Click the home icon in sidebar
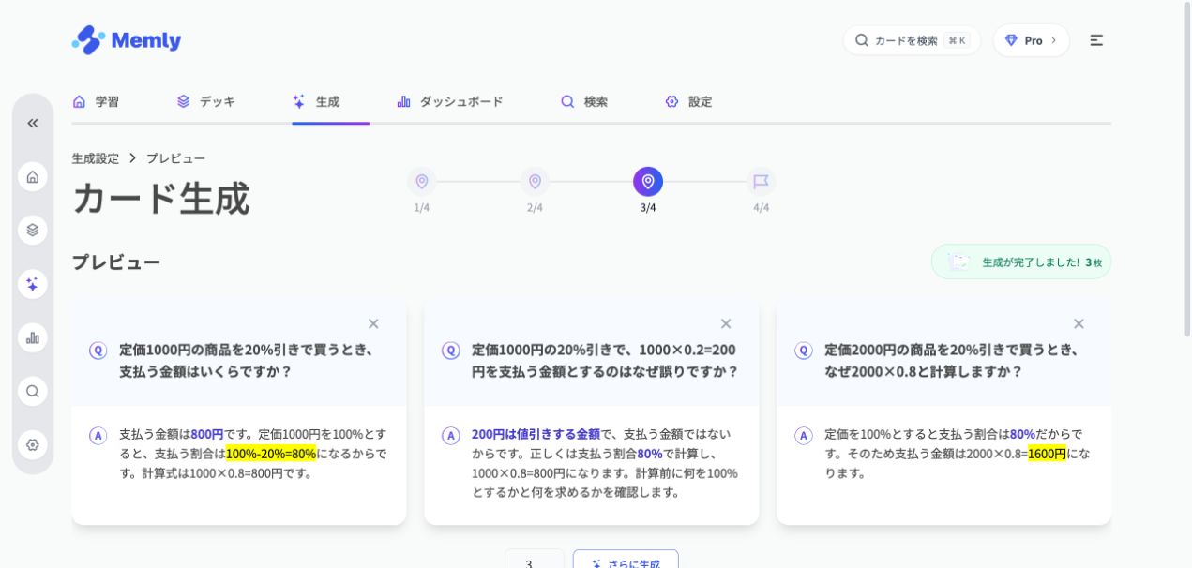This screenshot has height=568, width=1192. click(33, 176)
